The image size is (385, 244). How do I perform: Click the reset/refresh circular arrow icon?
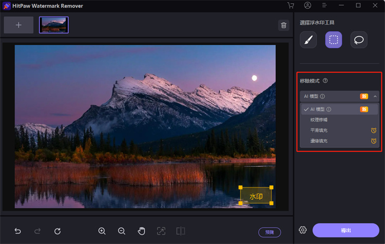[57, 231]
